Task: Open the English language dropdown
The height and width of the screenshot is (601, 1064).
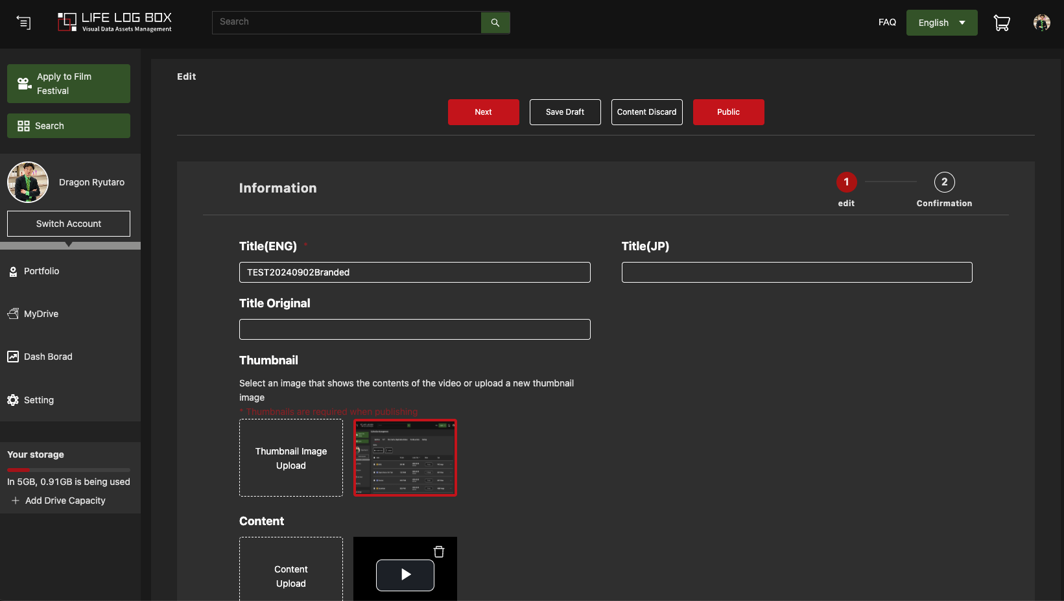Action: tap(941, 23)
